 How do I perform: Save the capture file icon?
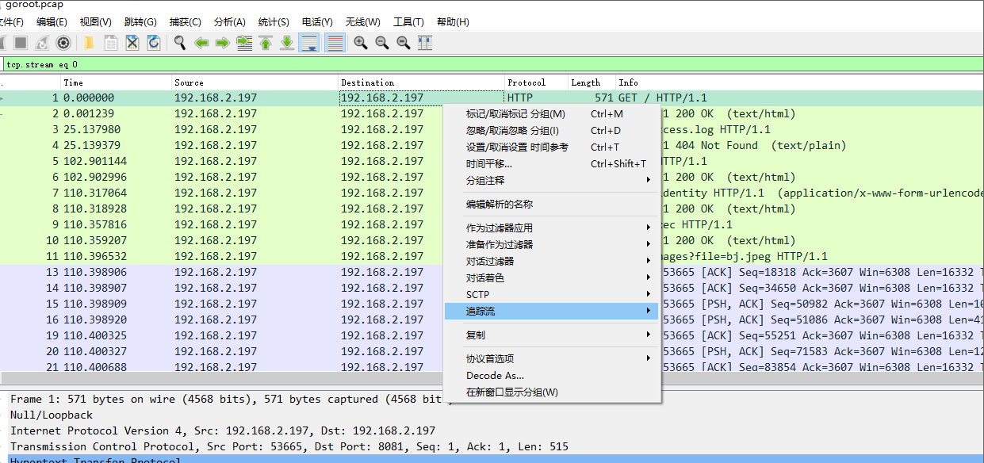pyautogui.click(x=111, y=43)
